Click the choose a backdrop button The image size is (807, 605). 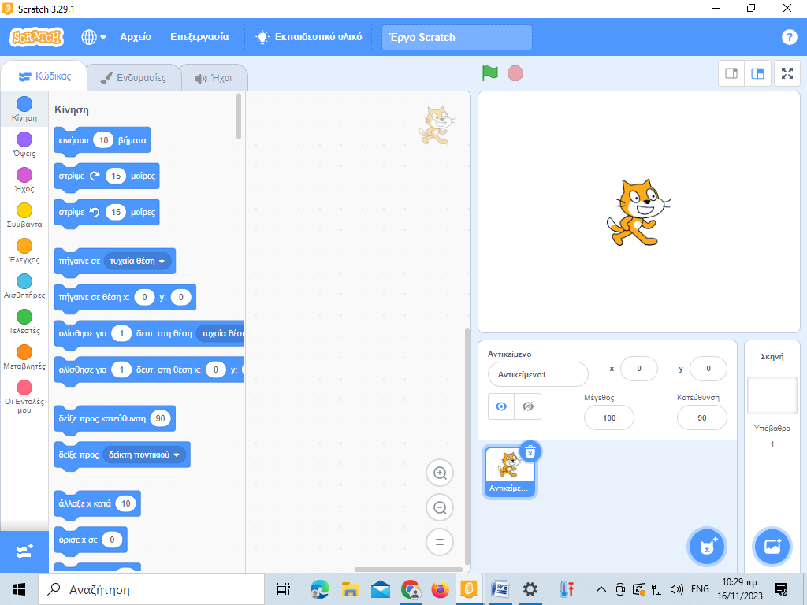[772, 547]
